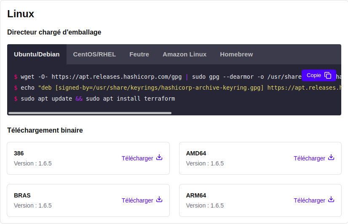Click the horizontal scrollbar of the code block

(x=90, y=113)
